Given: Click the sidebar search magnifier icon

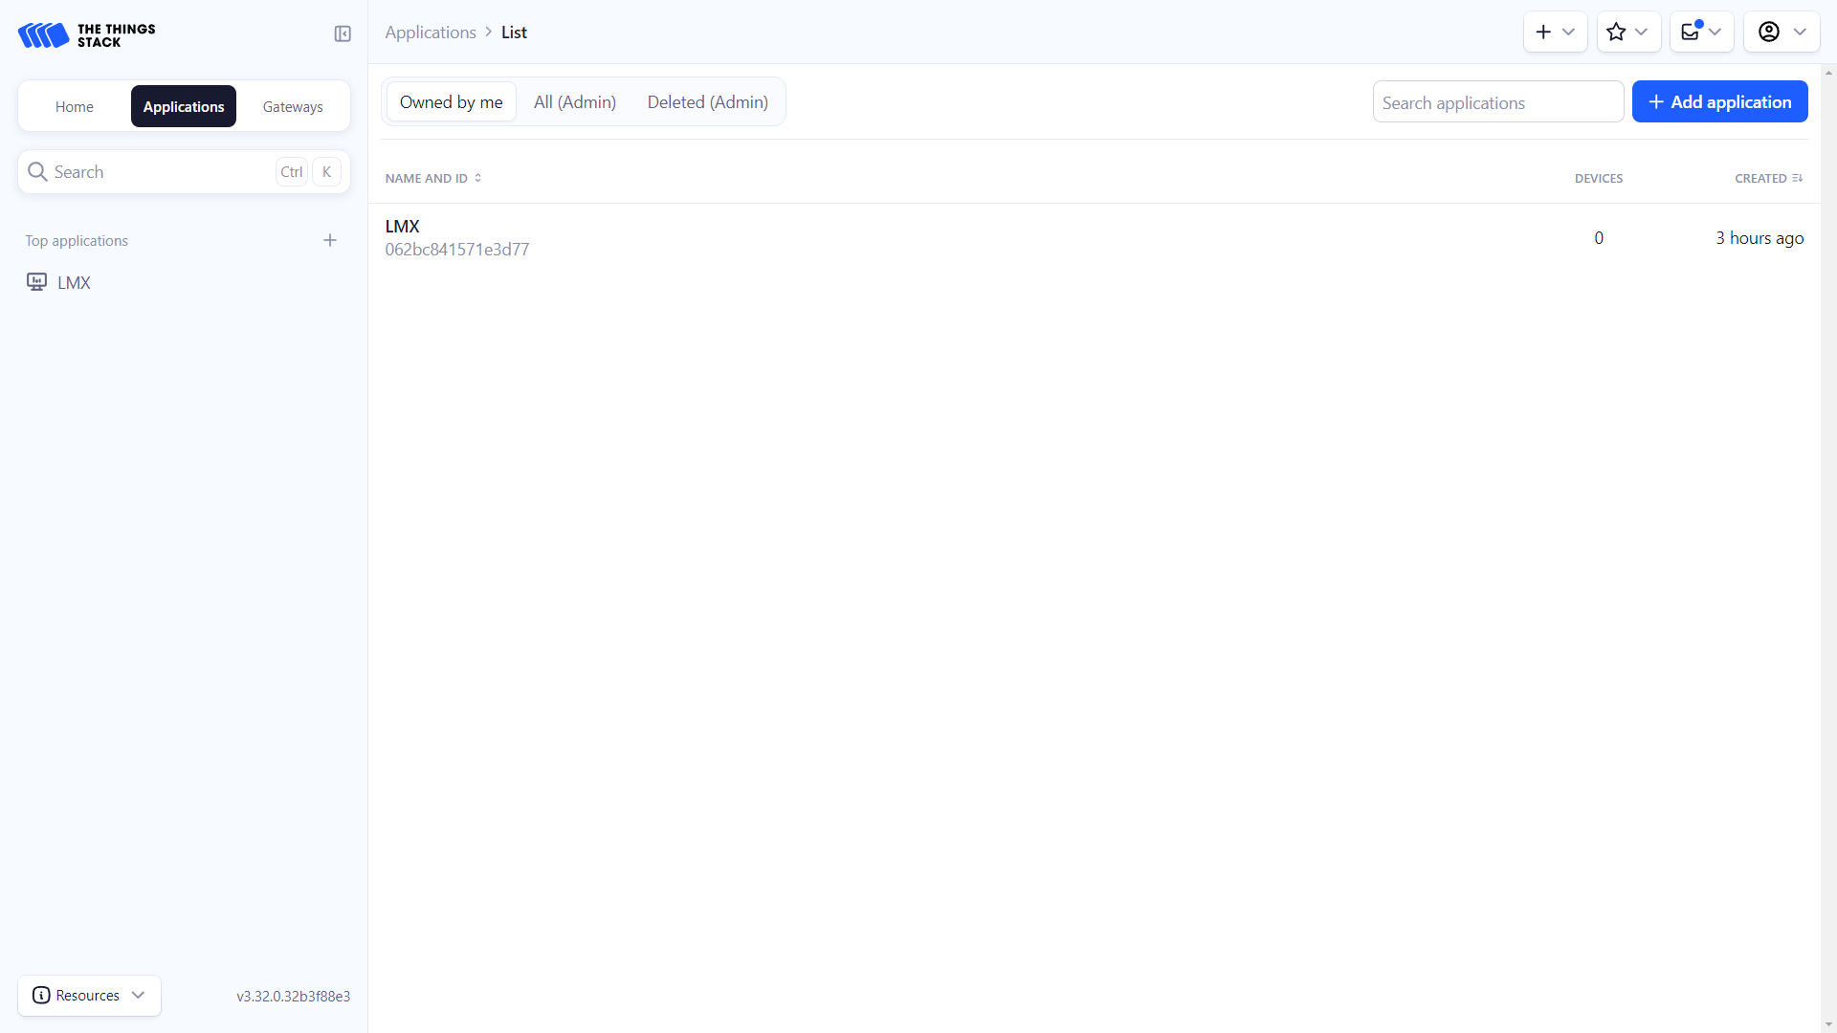Looking at the screenshot, I should (37, 172).
